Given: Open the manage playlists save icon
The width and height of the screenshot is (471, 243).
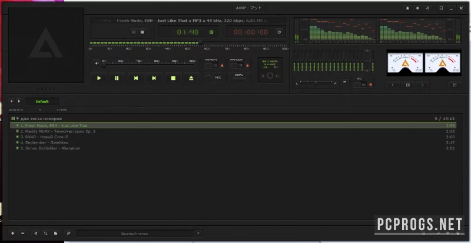Looking at the screenshot, I should pos(55,233).
